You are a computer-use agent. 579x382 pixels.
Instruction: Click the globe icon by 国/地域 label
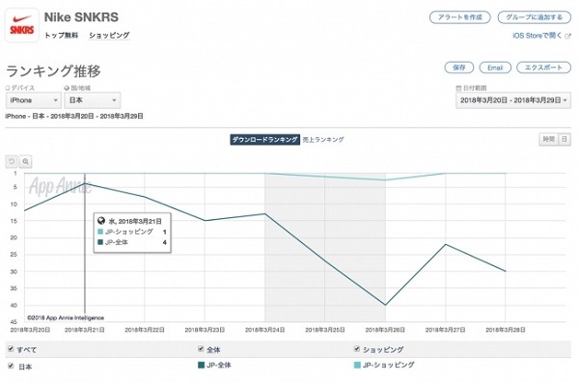pos(67,88)
